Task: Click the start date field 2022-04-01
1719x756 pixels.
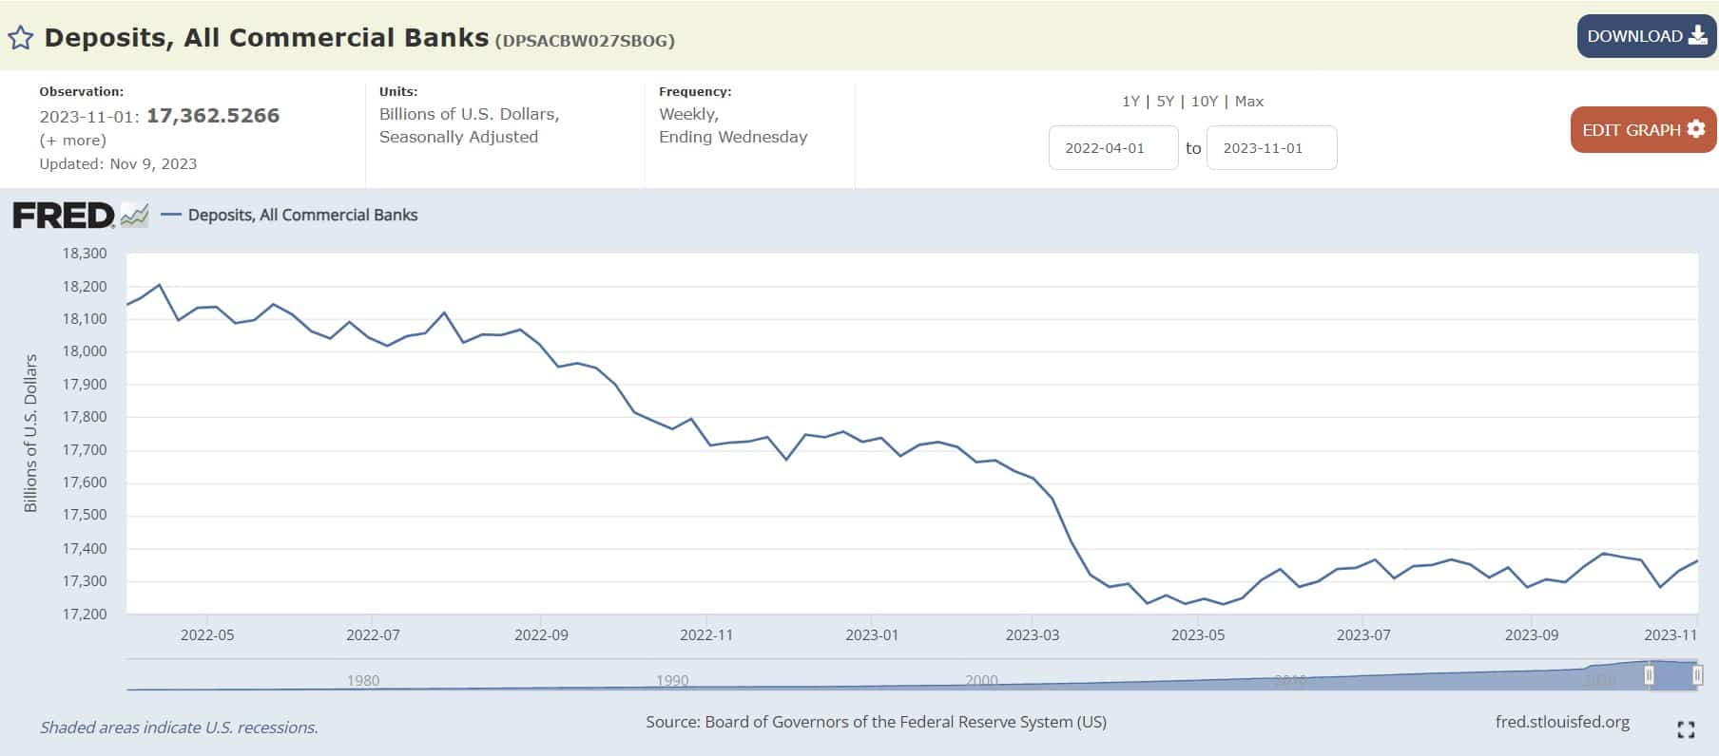Action: coord(1113,148)
